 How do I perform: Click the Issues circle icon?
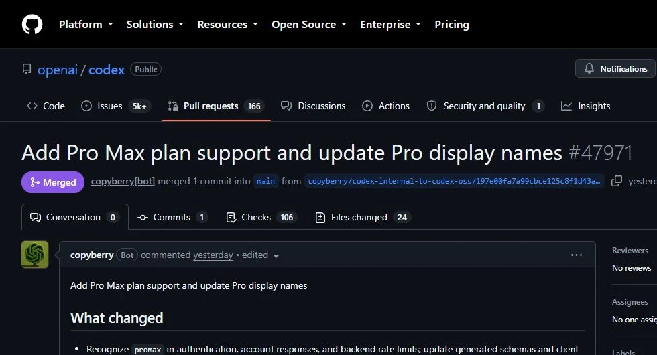(x=86, y=106)
